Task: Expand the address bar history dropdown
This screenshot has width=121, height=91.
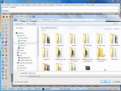Action: point(96,20)
